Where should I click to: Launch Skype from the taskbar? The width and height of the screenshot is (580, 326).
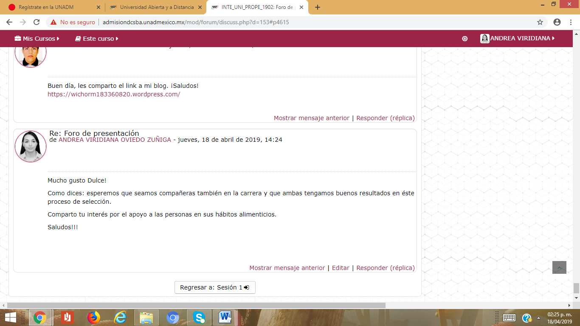coord(199,317)
